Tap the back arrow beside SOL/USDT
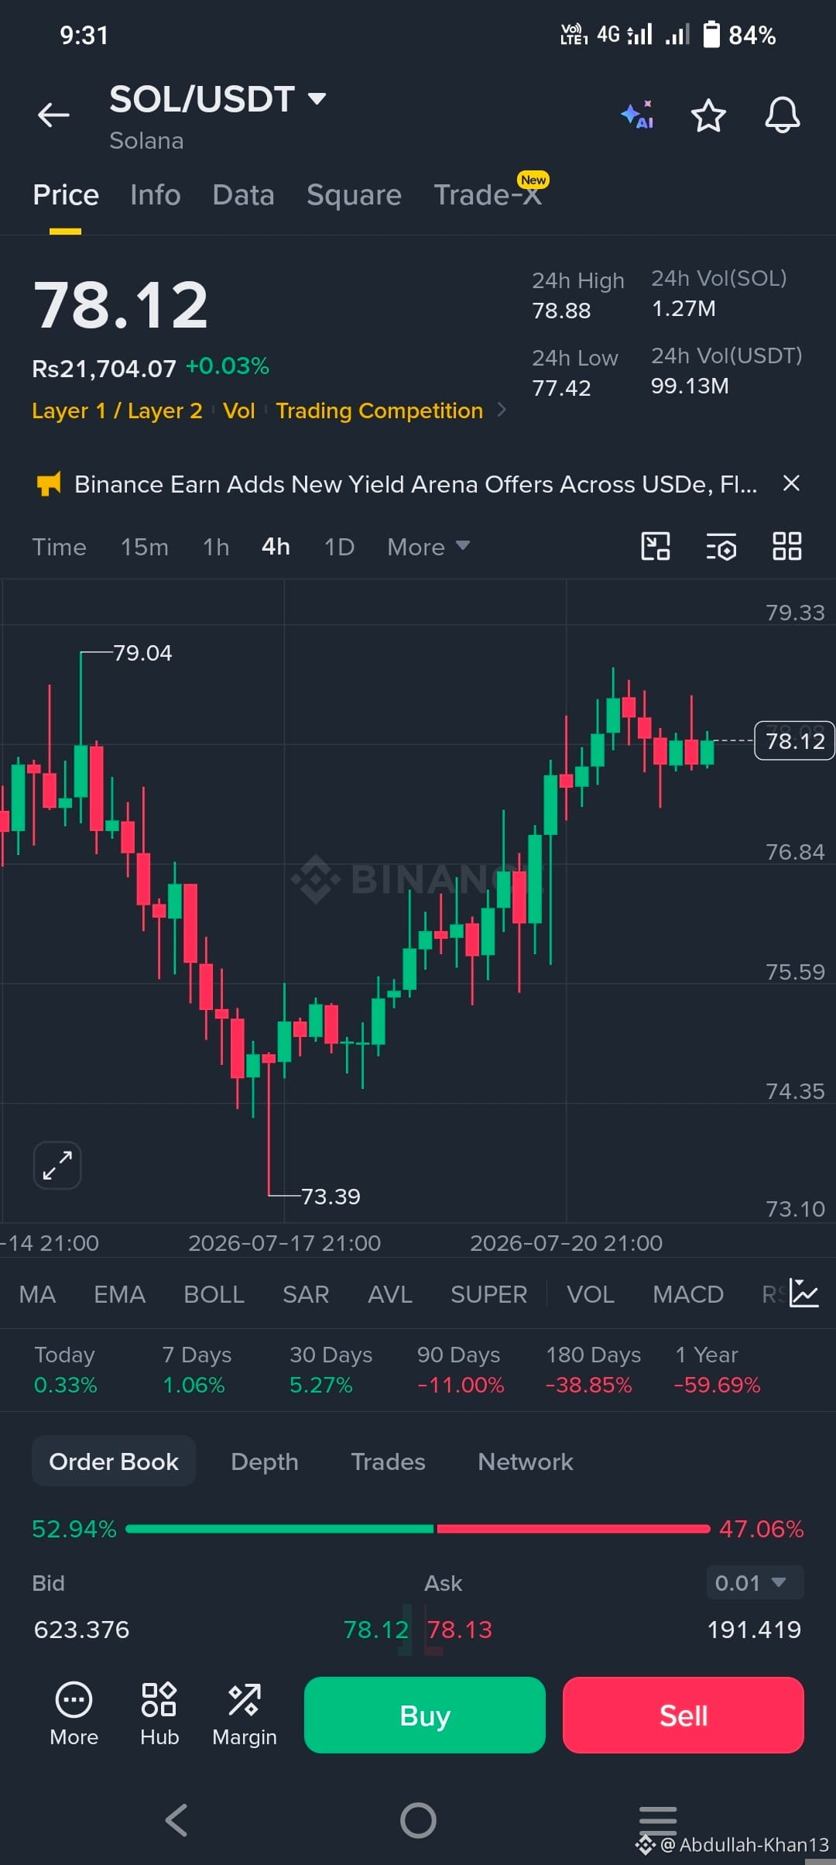The image size is (836, 1865). [x=53, y=115]
